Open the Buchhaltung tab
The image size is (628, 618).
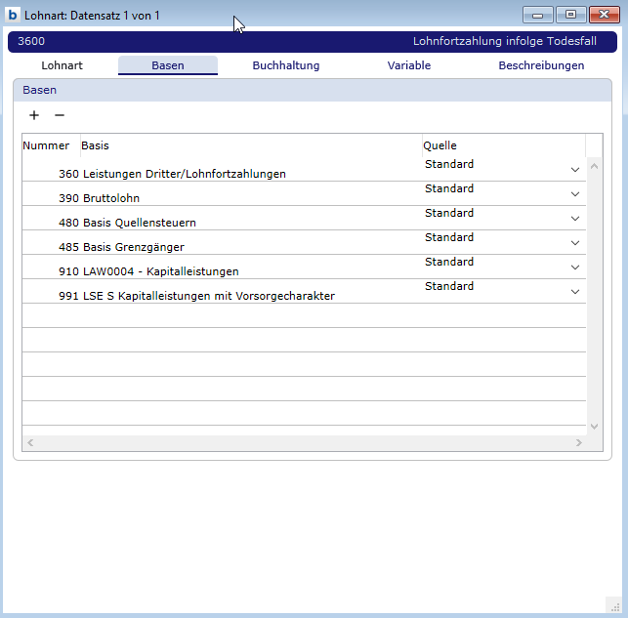(x=285, y=65)
